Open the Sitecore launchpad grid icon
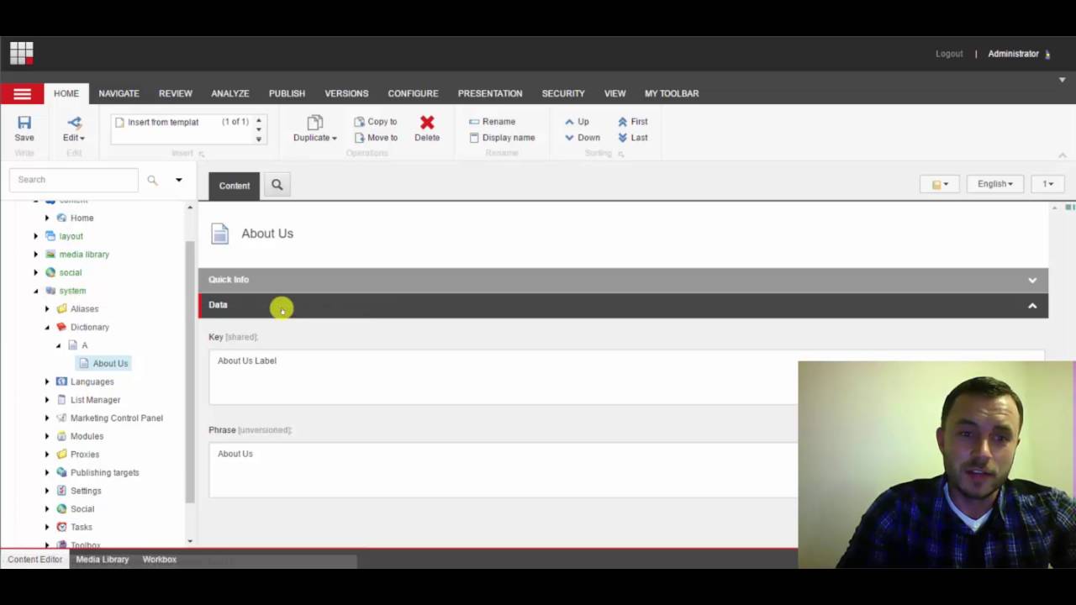 tap(22, 54)
